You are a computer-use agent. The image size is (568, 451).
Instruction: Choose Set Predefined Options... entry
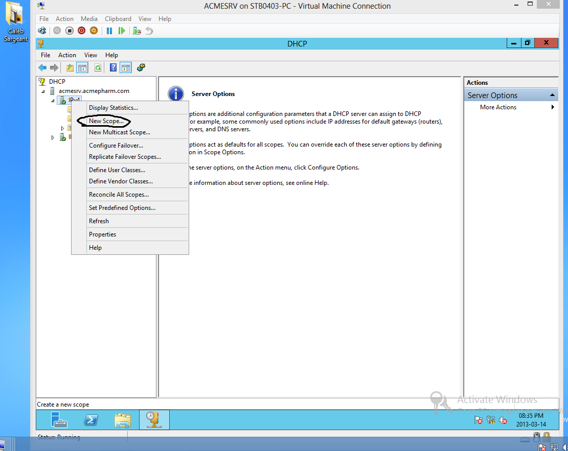[x=122, y=208]
